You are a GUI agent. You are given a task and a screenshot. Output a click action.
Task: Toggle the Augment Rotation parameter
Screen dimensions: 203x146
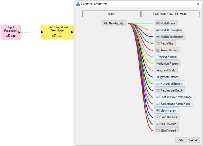pyautogui.click(x=168, y=77)
